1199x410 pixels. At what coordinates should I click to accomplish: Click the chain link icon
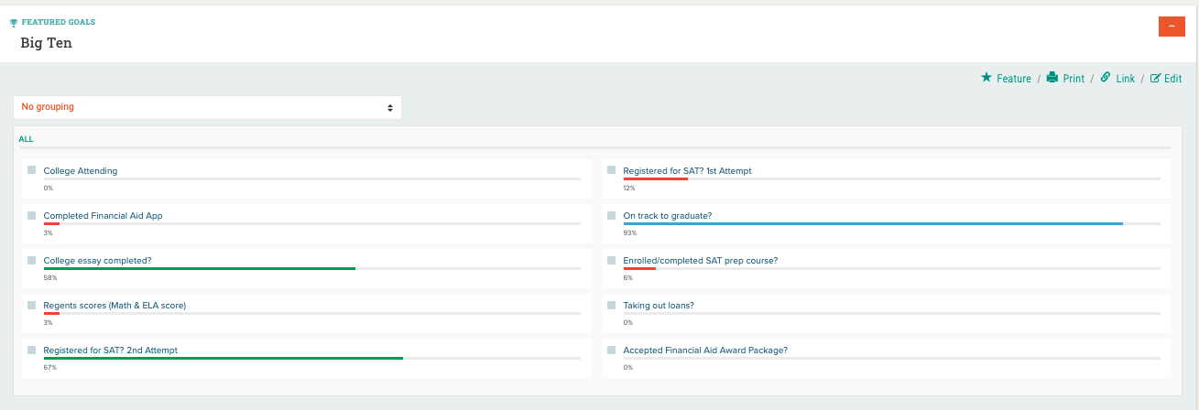click(x=1106, y=78)
